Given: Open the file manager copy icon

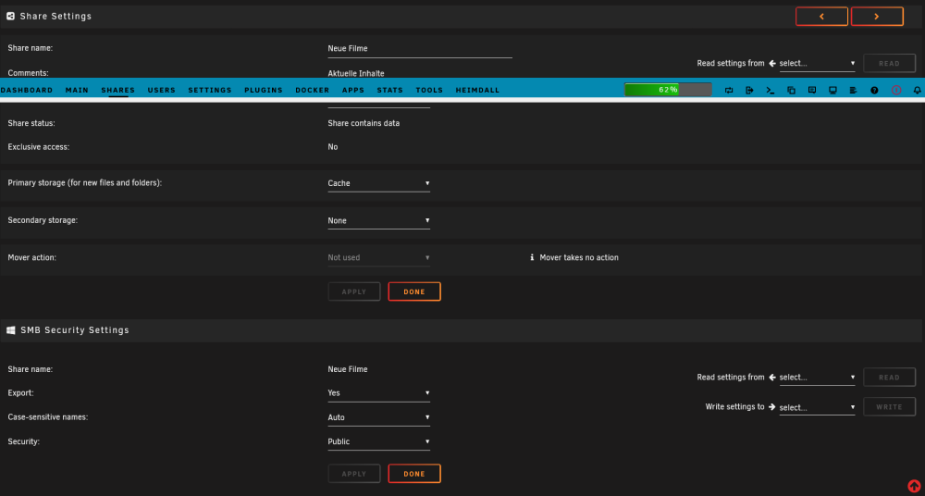Looking at the screenshot, I should point(791,91).
